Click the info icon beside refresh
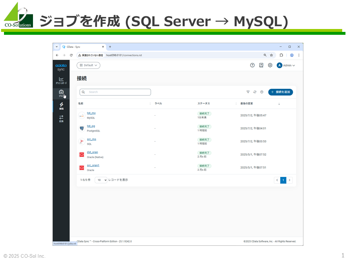The image size is (348, 261). point(262,92)
